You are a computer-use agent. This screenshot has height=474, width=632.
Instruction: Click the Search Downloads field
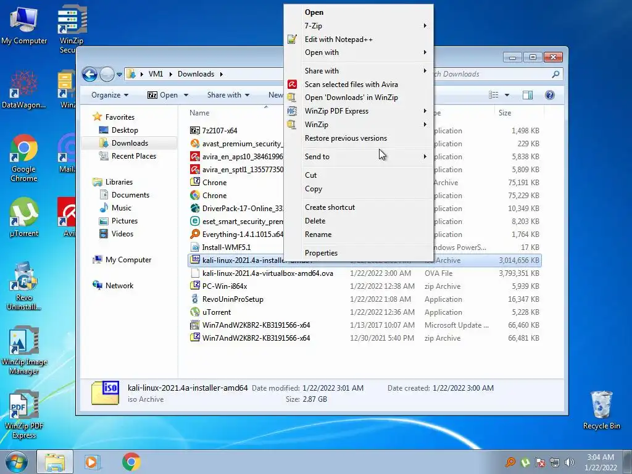492,74
